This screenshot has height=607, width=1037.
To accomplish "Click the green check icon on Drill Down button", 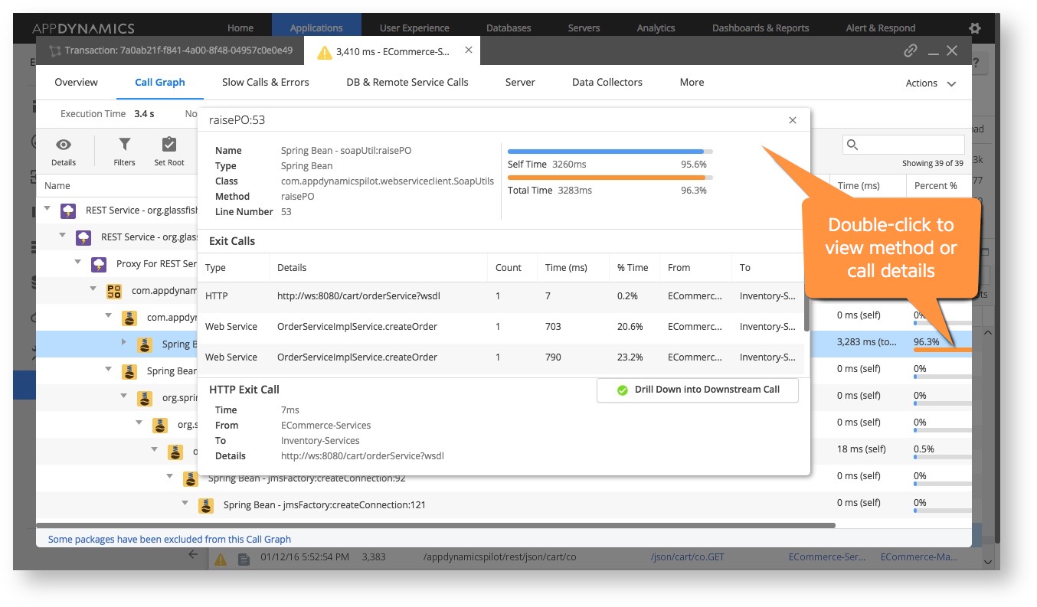I will [x=623, y=390].
